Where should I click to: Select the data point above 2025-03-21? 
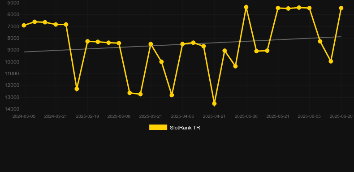151,44
